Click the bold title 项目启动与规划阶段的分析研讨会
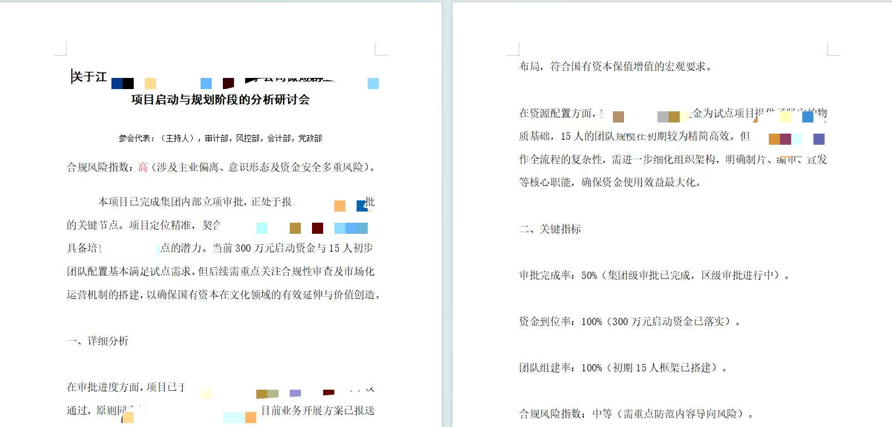 [220, 100]
